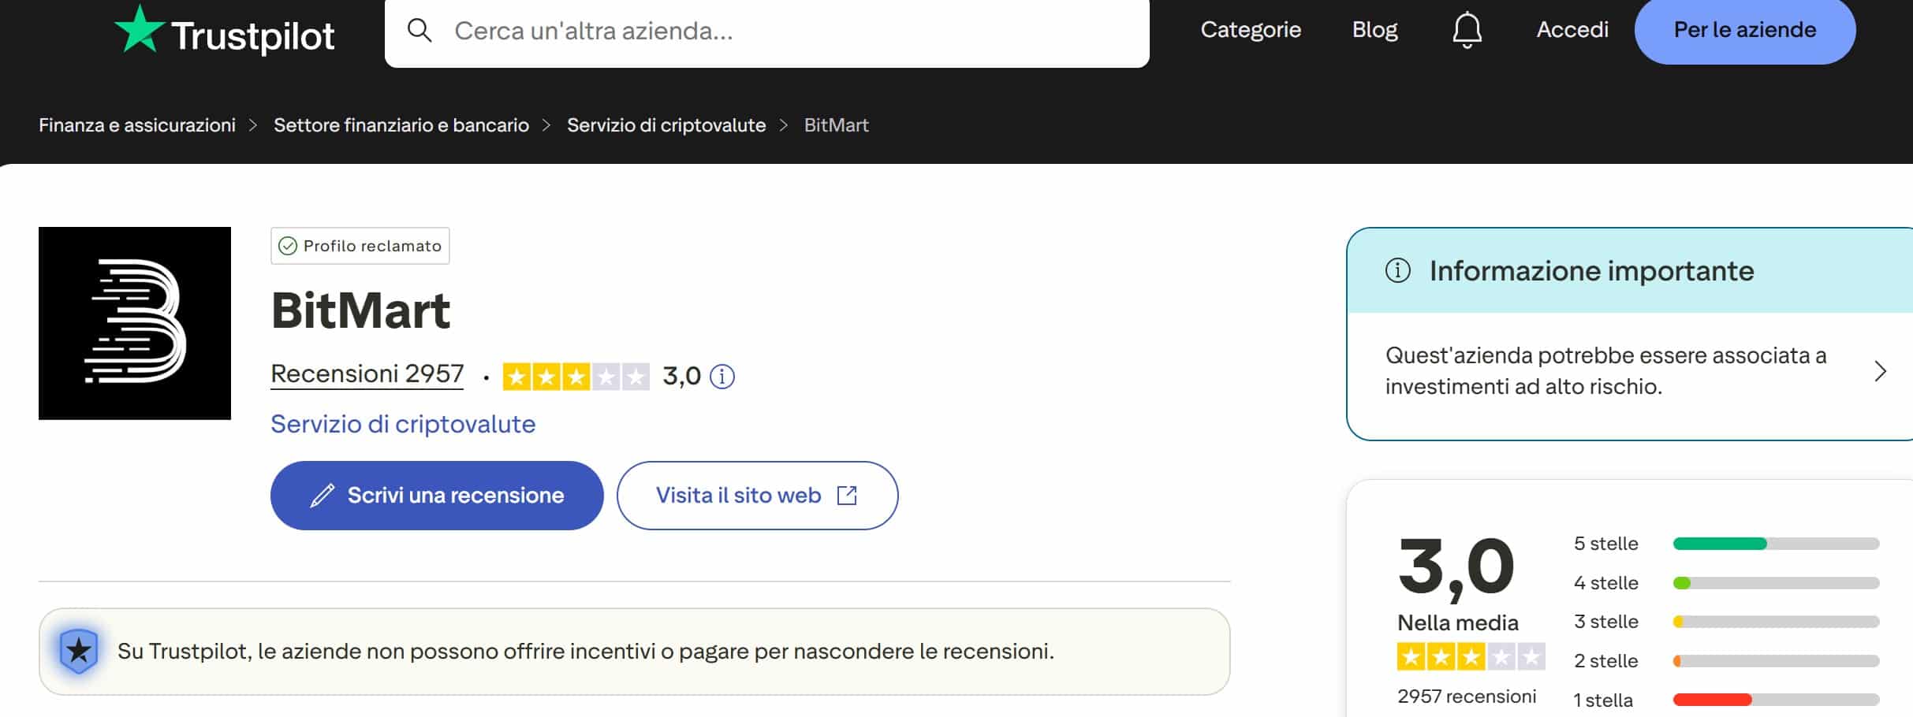Open Recensioni 2957 link

(366, 373)
